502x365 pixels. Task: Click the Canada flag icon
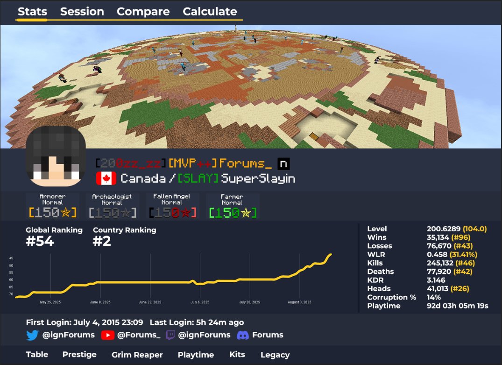point(106,178)
